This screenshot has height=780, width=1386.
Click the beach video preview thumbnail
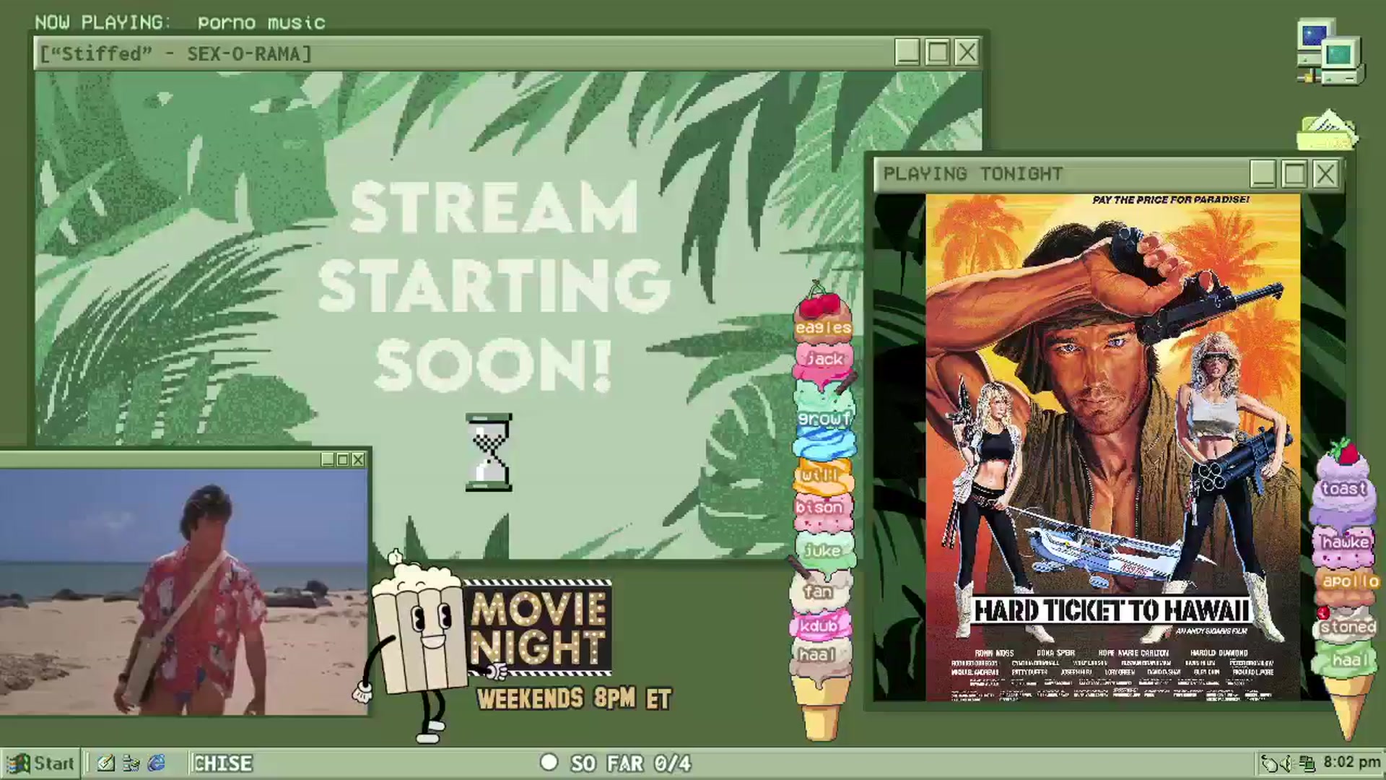point(184,592)
